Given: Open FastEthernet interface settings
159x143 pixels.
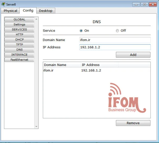Looking at the screenshot, I should point(19,60).
